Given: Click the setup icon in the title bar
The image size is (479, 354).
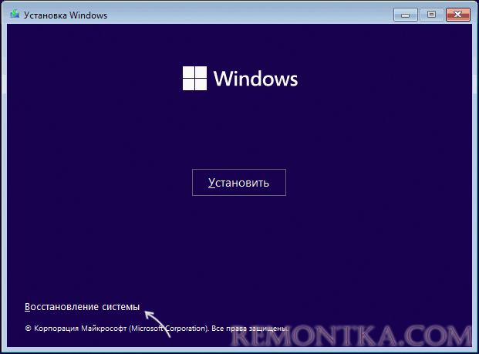Looking at the screenshot, I should [15, 15].
